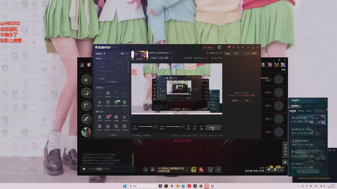Adjust the speaker volume slider handle
The height and width of the screenshot is (189, 337).
177,126
